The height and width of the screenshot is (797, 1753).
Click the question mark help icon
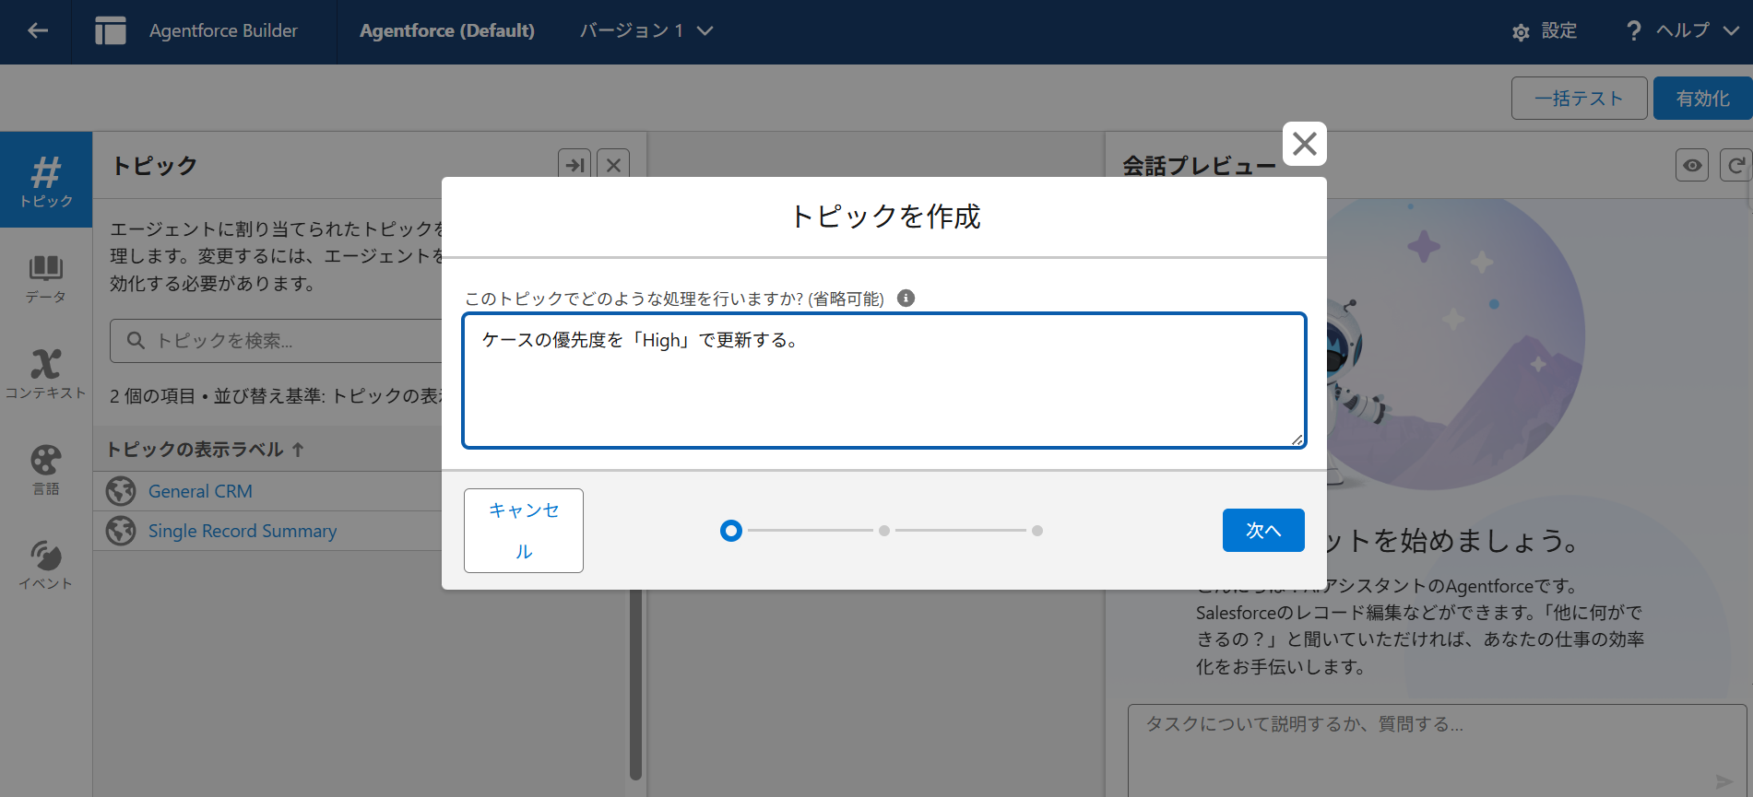tap(1633, 30)
